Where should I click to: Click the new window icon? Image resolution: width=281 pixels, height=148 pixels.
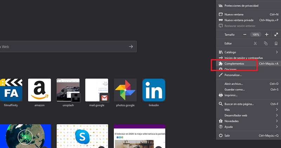221,14
